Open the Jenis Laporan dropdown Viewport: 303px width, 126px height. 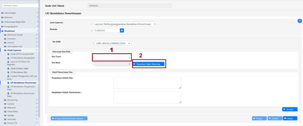[x=125, y=24]
